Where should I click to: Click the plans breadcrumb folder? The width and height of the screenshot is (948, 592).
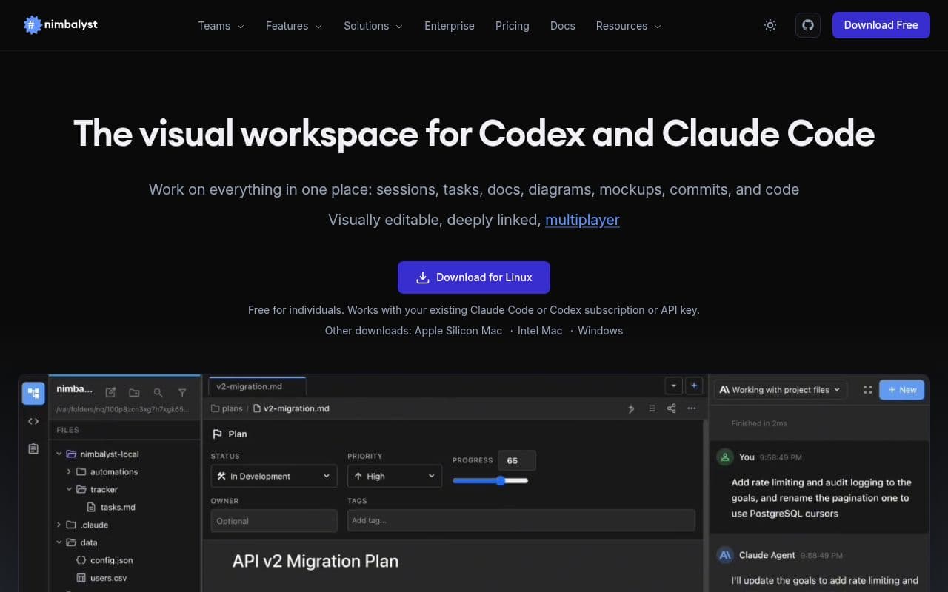tap(227, 408)
